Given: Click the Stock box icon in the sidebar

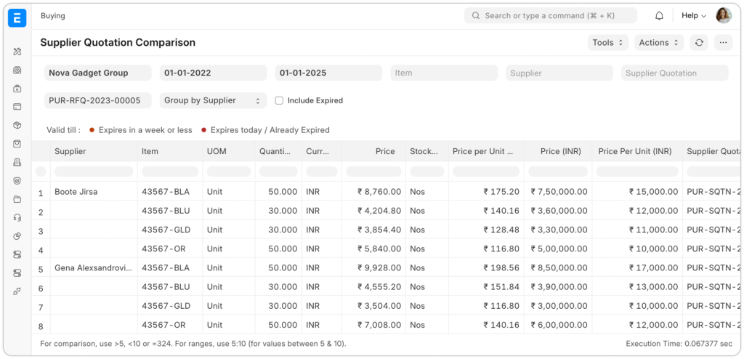Looking at the screenshot, I should pos(17,125).
